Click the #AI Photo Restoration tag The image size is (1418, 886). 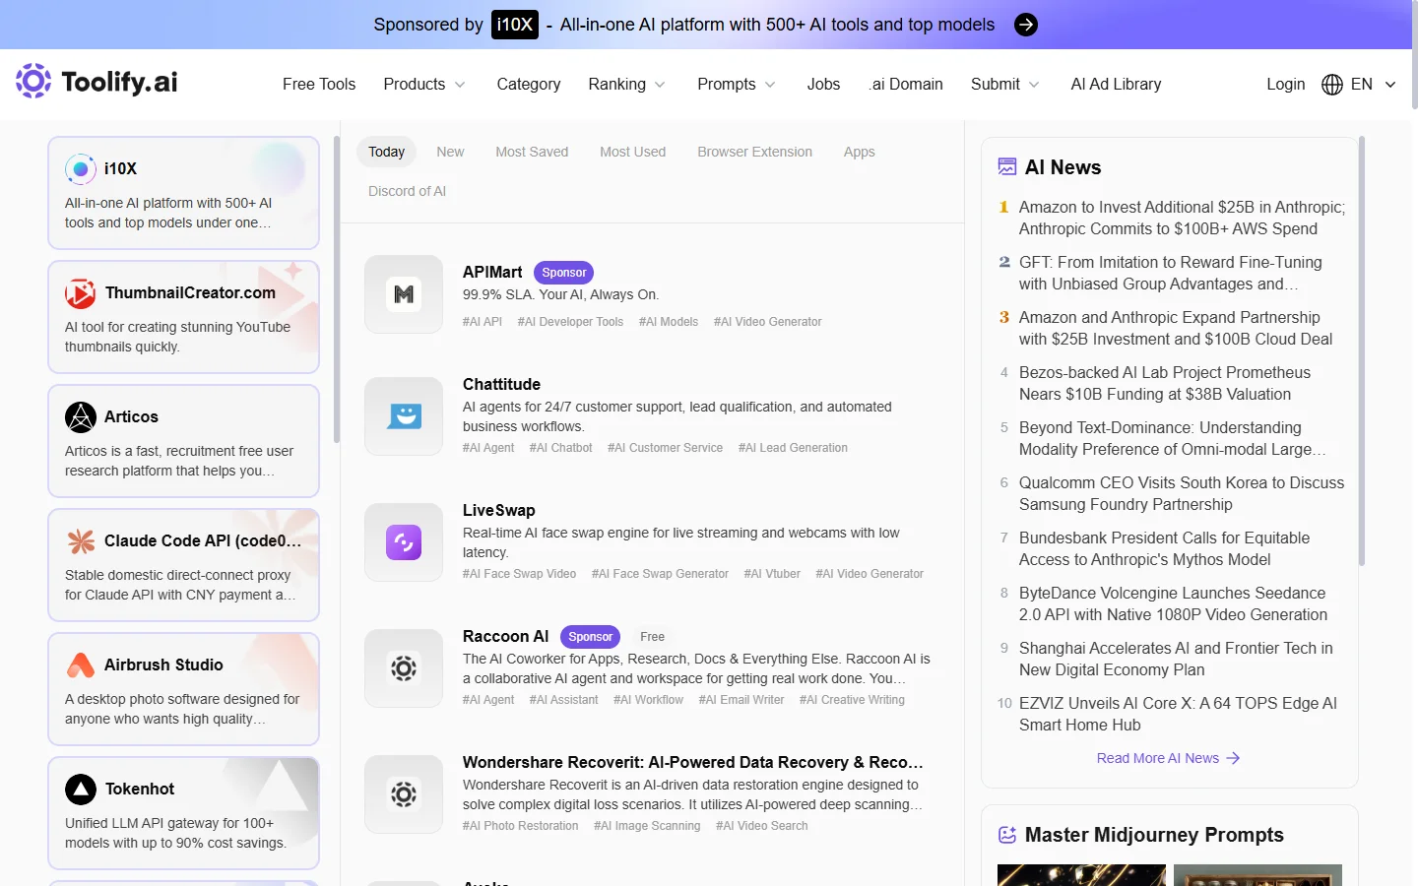521,826
